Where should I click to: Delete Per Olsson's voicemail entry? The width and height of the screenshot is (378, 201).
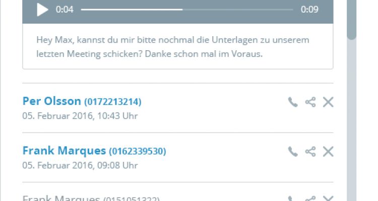click(x=328, y=102)
